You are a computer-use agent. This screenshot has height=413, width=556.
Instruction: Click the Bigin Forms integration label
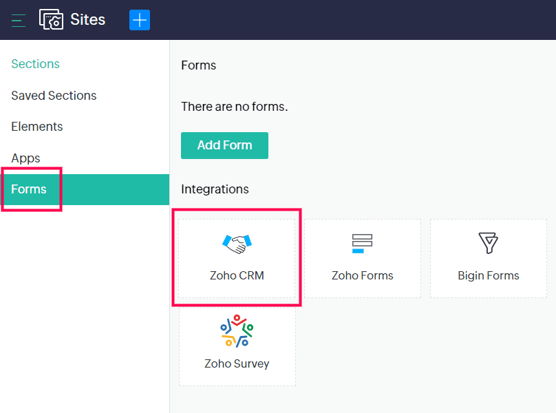pos(488,275)
